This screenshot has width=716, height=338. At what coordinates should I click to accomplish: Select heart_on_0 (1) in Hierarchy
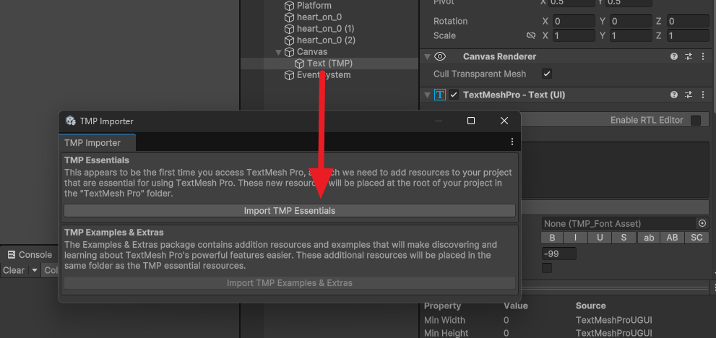tap(326, 29)
